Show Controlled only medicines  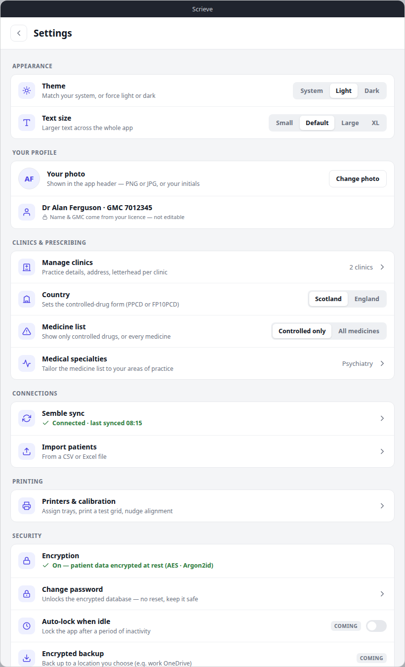point(302,331)
